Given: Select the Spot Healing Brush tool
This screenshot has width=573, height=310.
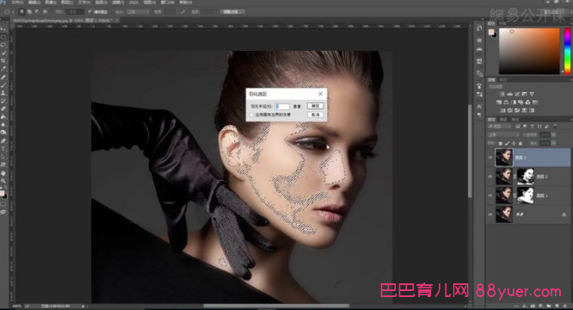Looking at the screenshot, I should pos(3,77).
